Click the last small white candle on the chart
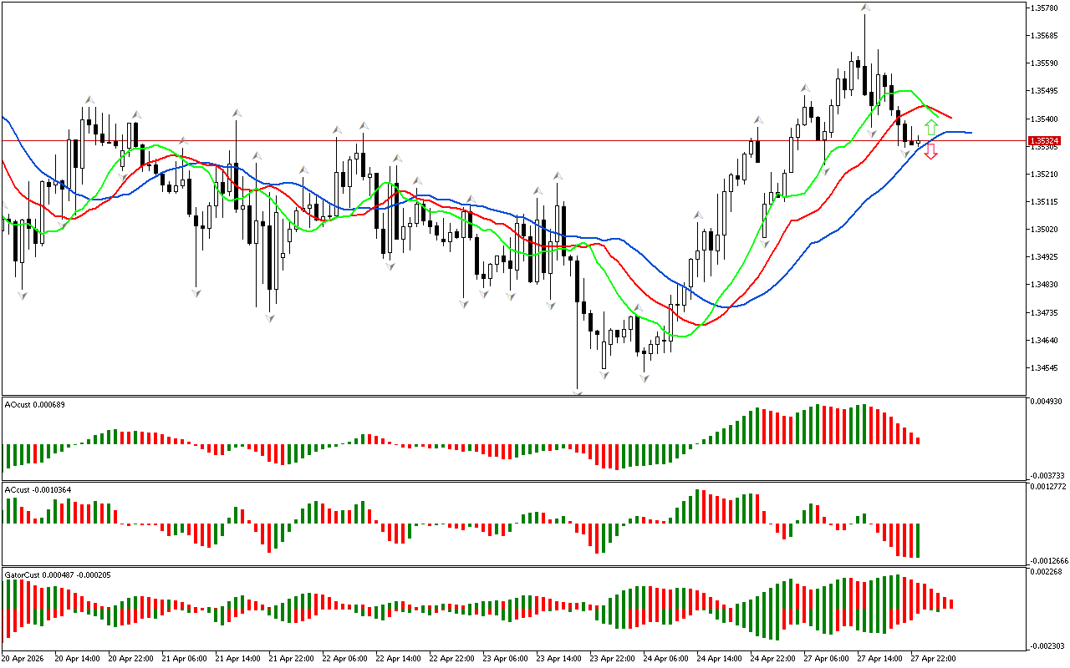The image size is (1070, 668). click(x=919, y=143)
